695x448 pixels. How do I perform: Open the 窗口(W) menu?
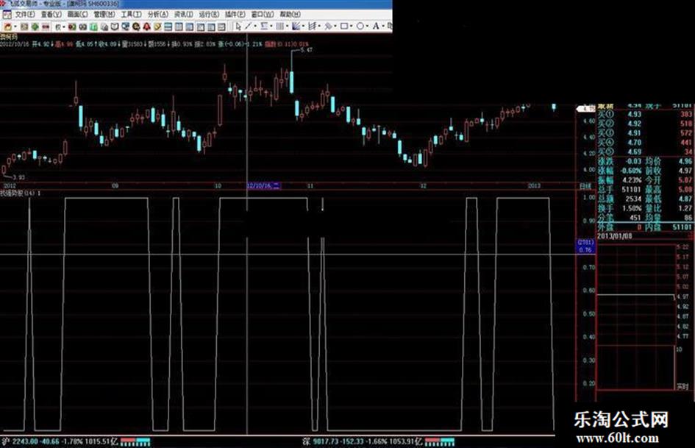(x=263, y=15)
